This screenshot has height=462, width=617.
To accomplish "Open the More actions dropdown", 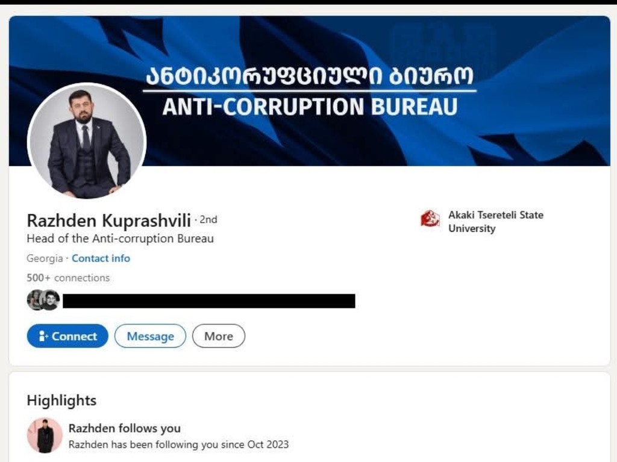I will click(219, 336).
